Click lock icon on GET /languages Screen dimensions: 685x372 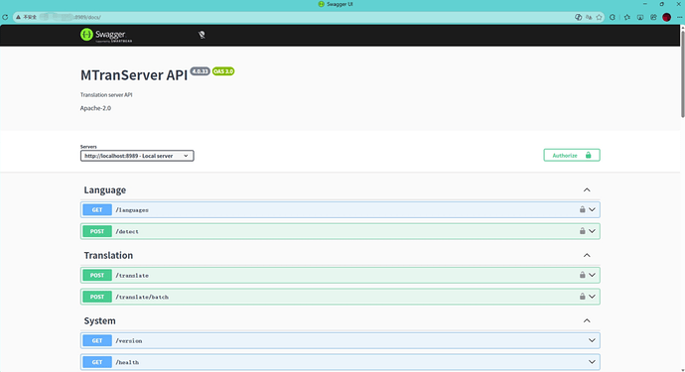583,209
